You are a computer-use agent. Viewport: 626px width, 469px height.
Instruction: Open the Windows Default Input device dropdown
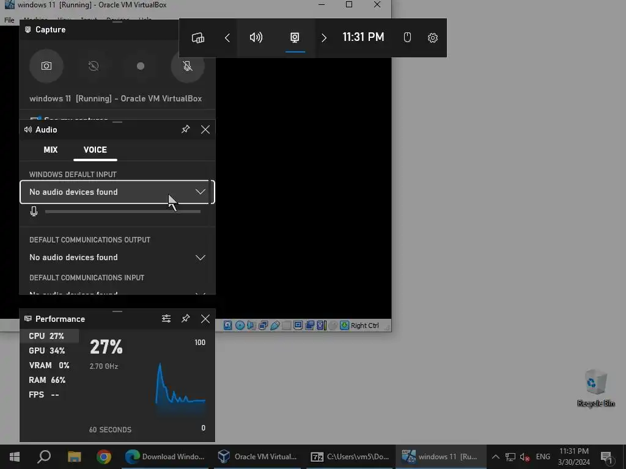117,192
